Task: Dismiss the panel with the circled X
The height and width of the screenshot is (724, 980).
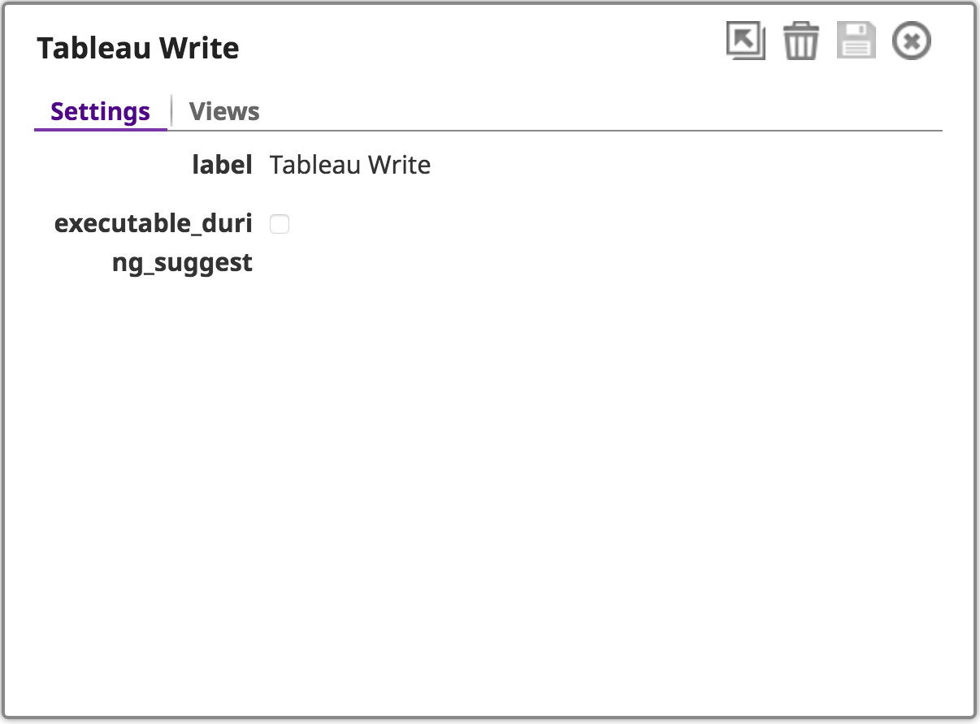Action: [x=912, y=41]
